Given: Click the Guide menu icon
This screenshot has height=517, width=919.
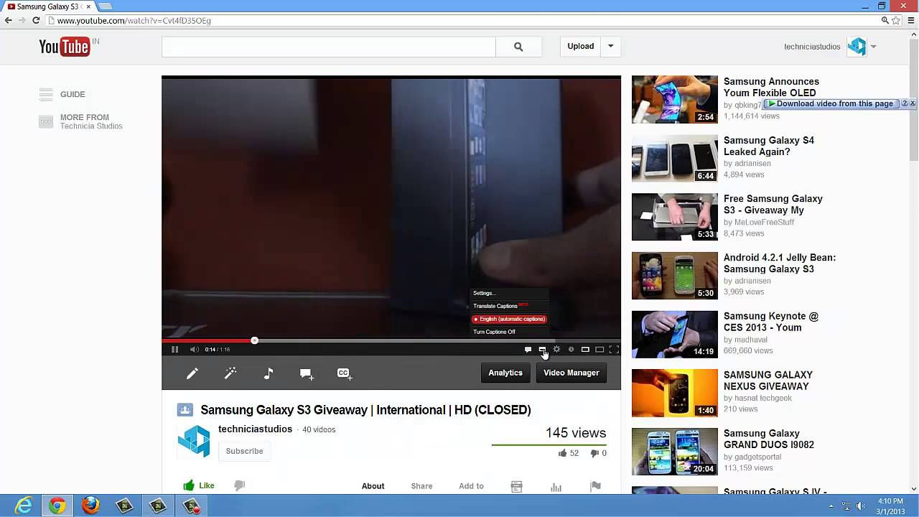Looking at the screenshot, I should (x=46, y=94).
